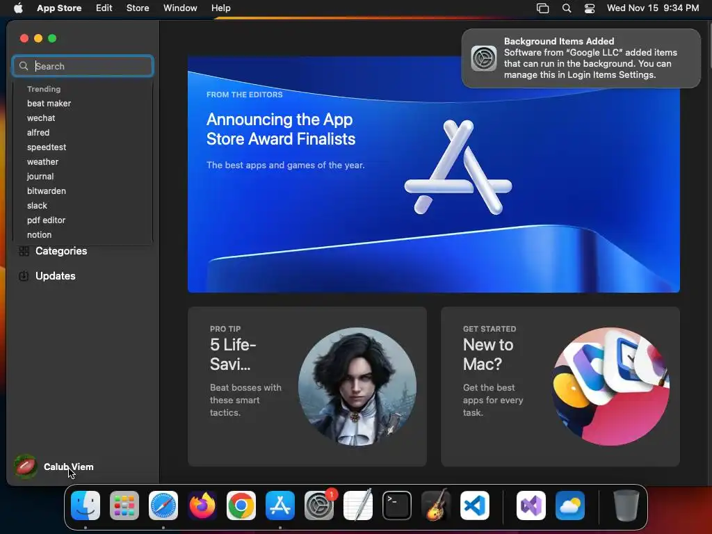Open Safari from the Dock
The height and width of the screenshot is (534, 712).
coord(163,505)
